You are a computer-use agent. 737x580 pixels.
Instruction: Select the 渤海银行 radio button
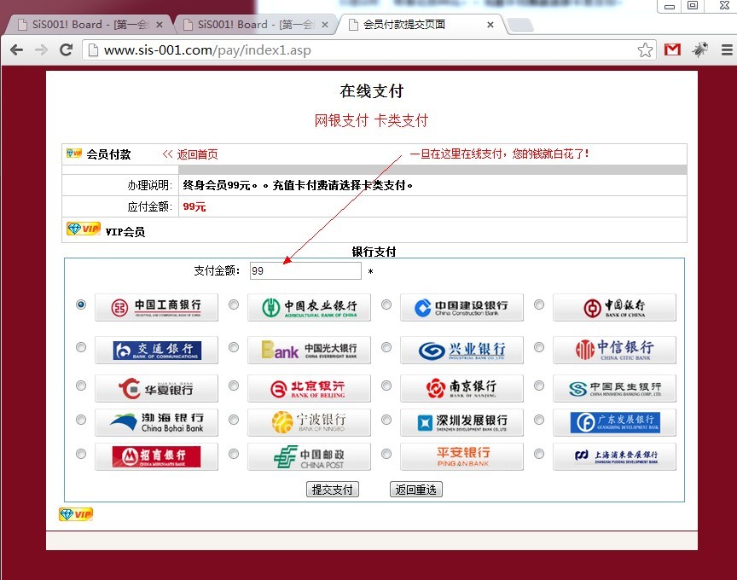(x=81, y=420)
